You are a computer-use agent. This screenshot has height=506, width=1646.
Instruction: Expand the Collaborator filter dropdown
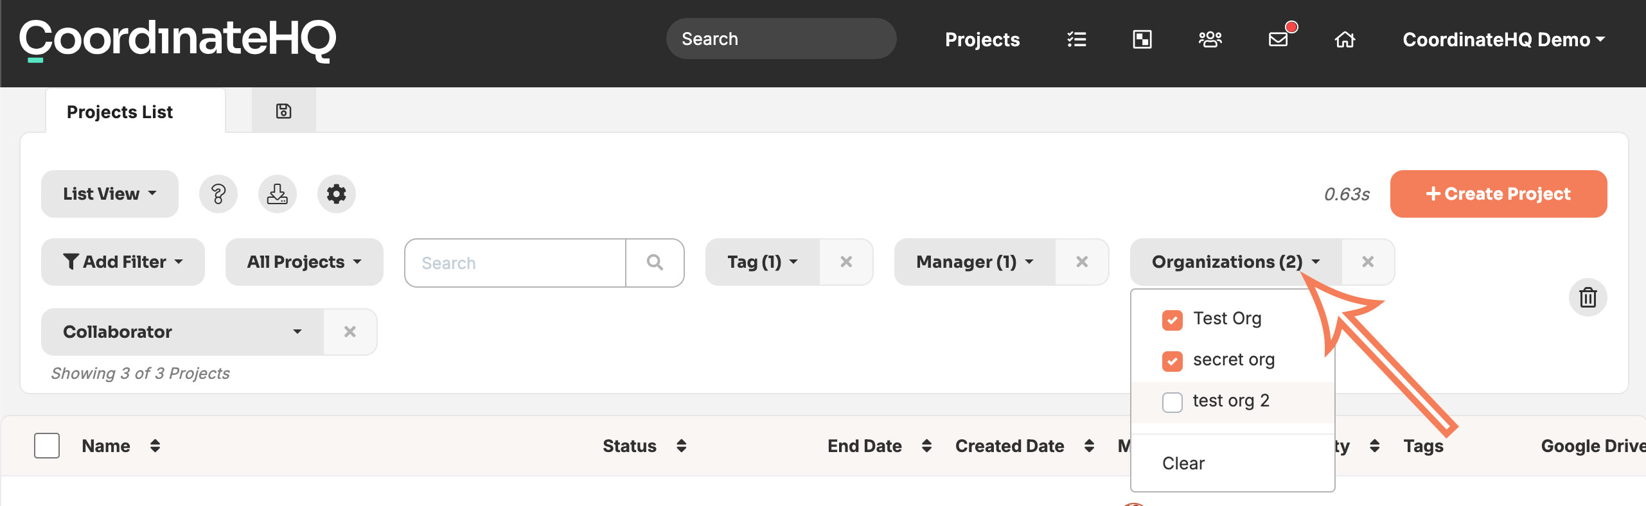point(182,332)
